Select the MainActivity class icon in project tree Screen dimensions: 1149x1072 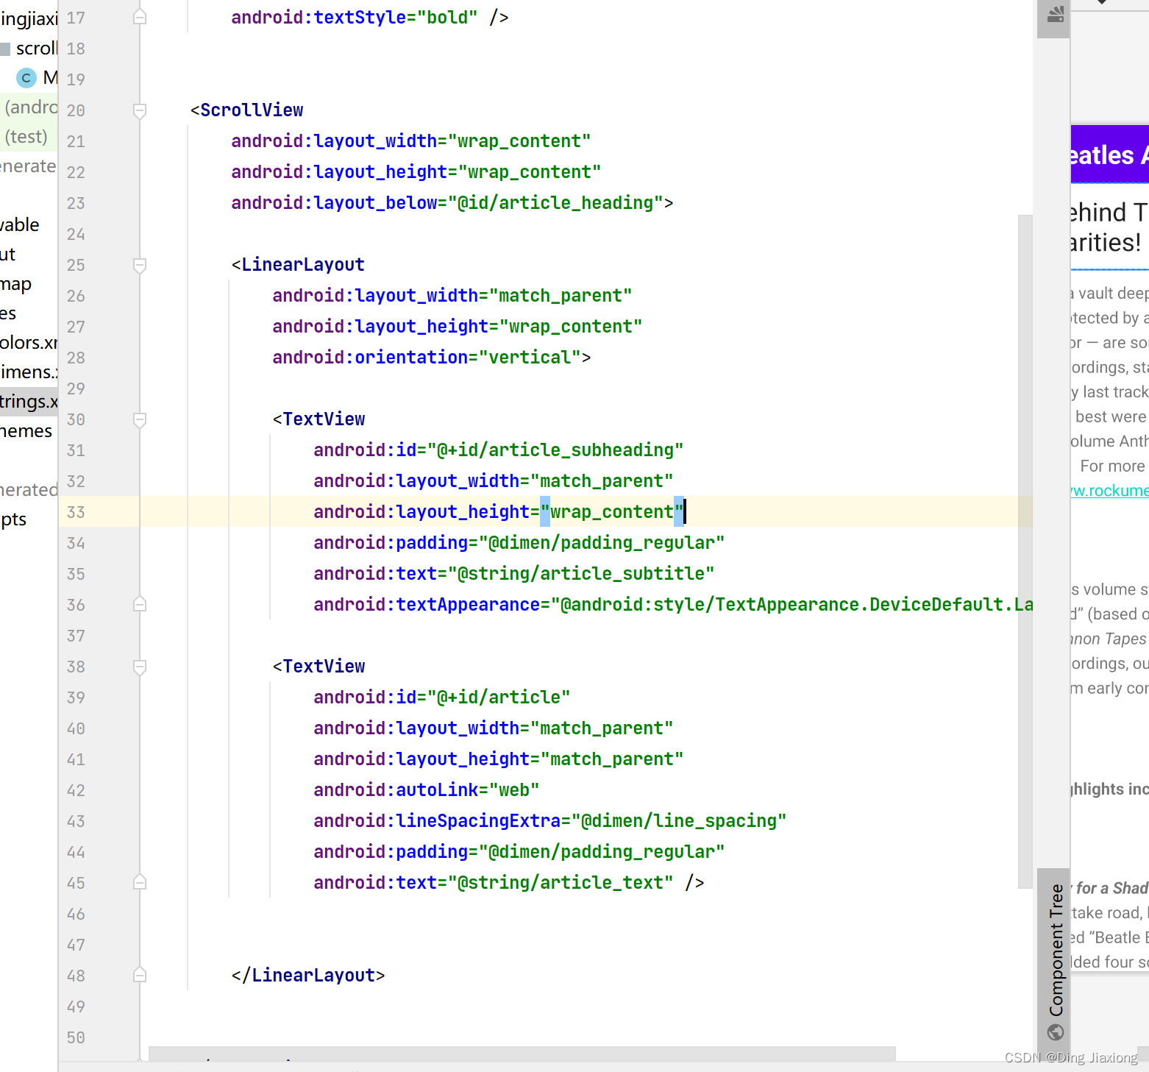26,78
